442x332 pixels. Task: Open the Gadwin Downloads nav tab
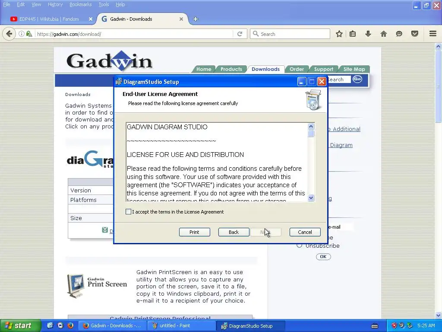265,69
